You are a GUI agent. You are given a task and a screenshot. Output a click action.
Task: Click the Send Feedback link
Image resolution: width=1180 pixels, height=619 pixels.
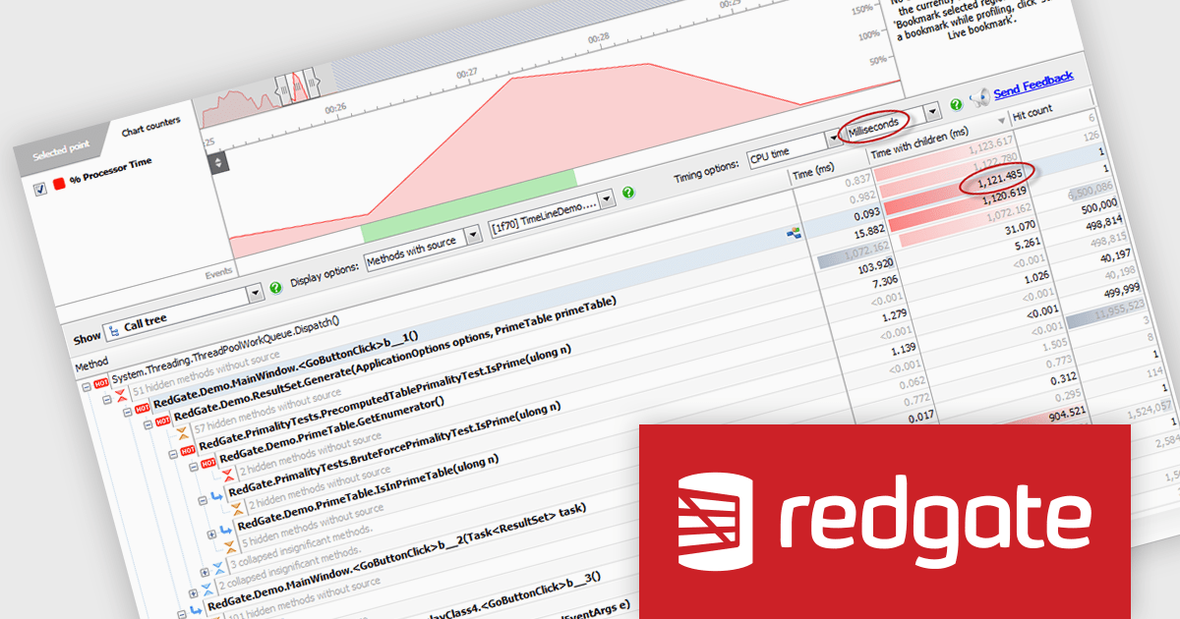point(1032,85)
